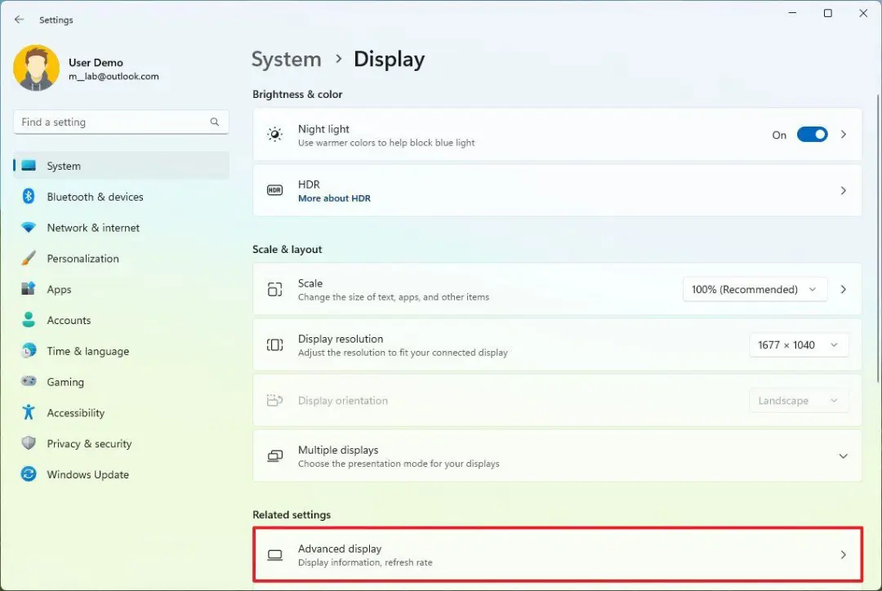Click the Night light sun icon
Screen dimensions: 882x591
pos(274,135)
